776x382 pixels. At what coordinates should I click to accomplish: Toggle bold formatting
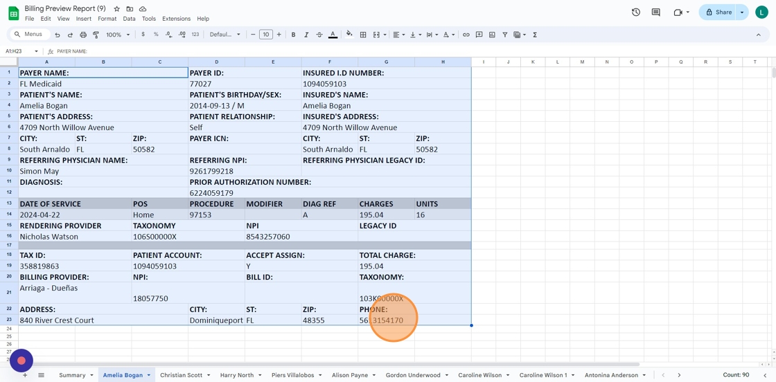293,35
